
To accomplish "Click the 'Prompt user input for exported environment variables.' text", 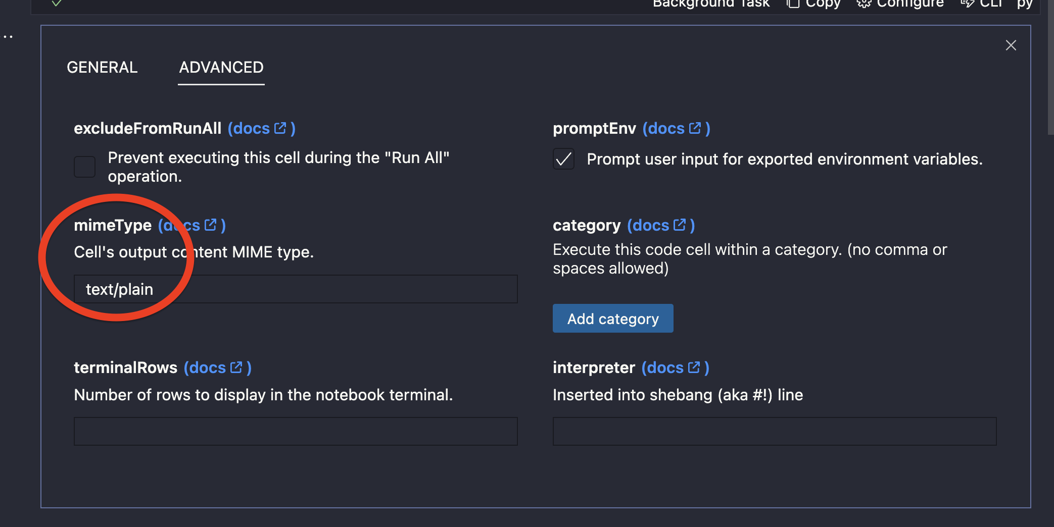I will (785, 159).
